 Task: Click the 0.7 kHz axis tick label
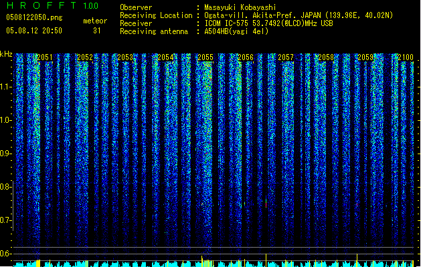coord(5,220)
